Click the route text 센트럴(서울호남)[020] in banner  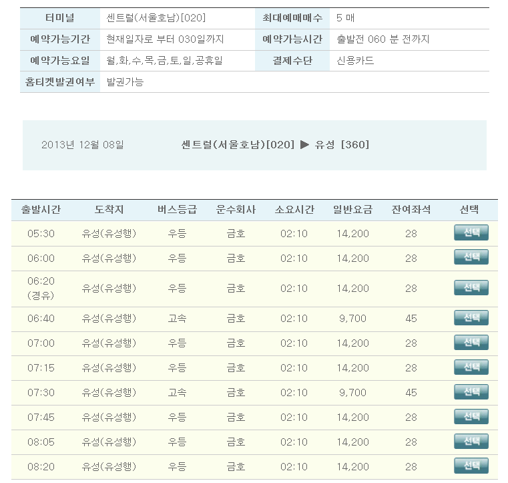(238, 144)
